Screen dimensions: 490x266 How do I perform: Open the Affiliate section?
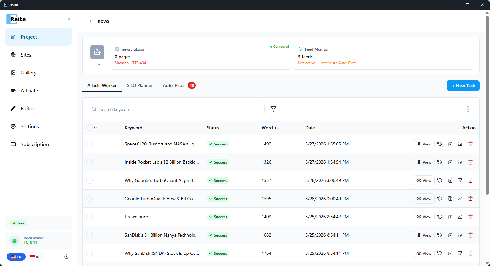click(38, 90)
